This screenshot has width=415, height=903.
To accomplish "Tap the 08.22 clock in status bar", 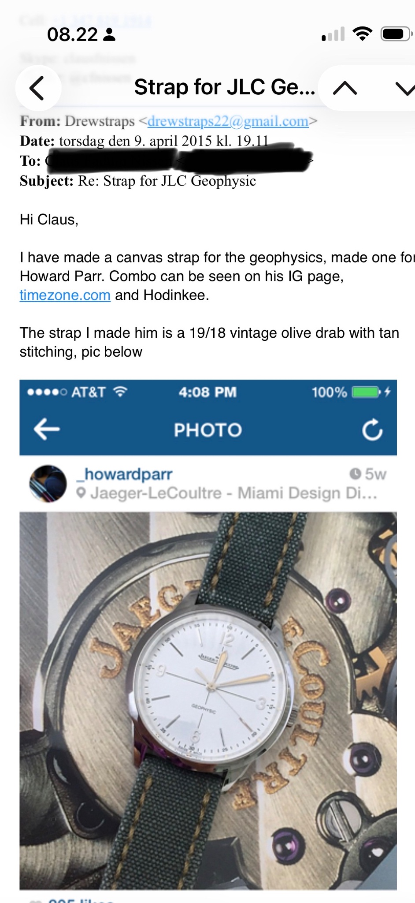I will tap(72, 34).
